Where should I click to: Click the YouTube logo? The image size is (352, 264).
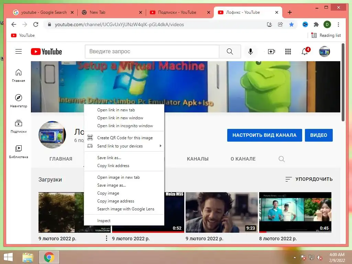[46, 52]
